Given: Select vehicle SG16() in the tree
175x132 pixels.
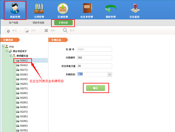Looking at the screenshot, I should [x=24, y=65].
